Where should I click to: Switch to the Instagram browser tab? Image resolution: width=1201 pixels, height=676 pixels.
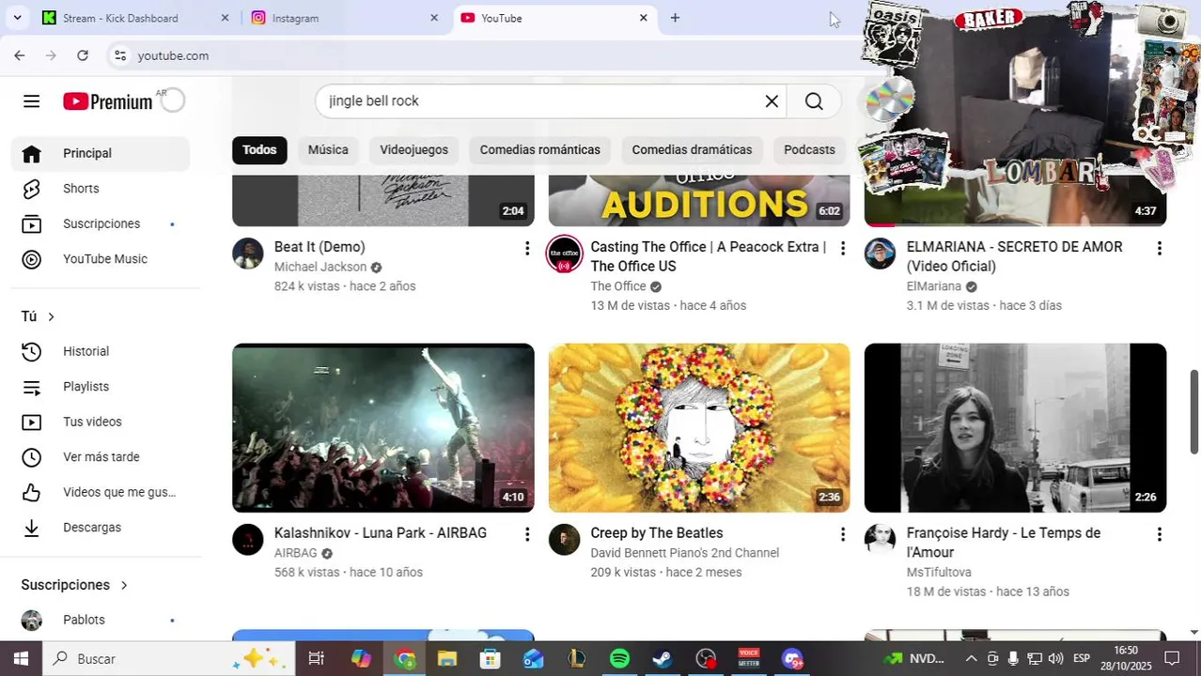[345, 18]
